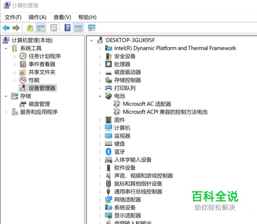Screen dimensions: 257x224
Task: Select Microsoft AC 适配器 device
Action: click(147, 104)
